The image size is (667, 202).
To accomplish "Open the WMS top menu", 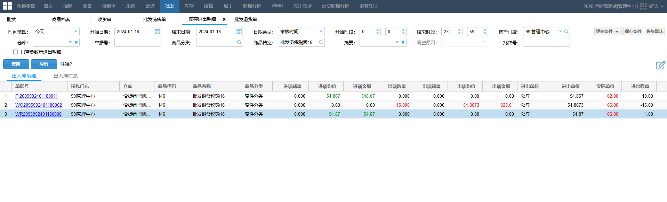I will tap(277, 6).
